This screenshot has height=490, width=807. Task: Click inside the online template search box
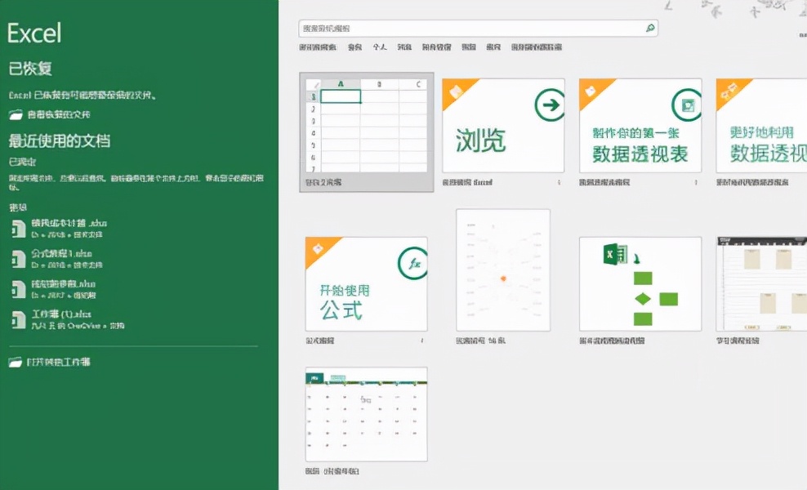(x=466, y=28)
